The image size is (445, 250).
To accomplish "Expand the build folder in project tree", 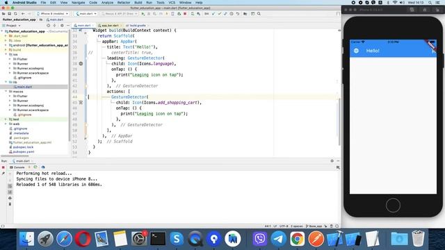I will tap(6, 50).
